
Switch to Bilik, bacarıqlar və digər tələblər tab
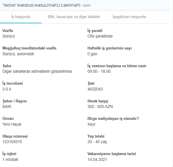click(74, 17)
